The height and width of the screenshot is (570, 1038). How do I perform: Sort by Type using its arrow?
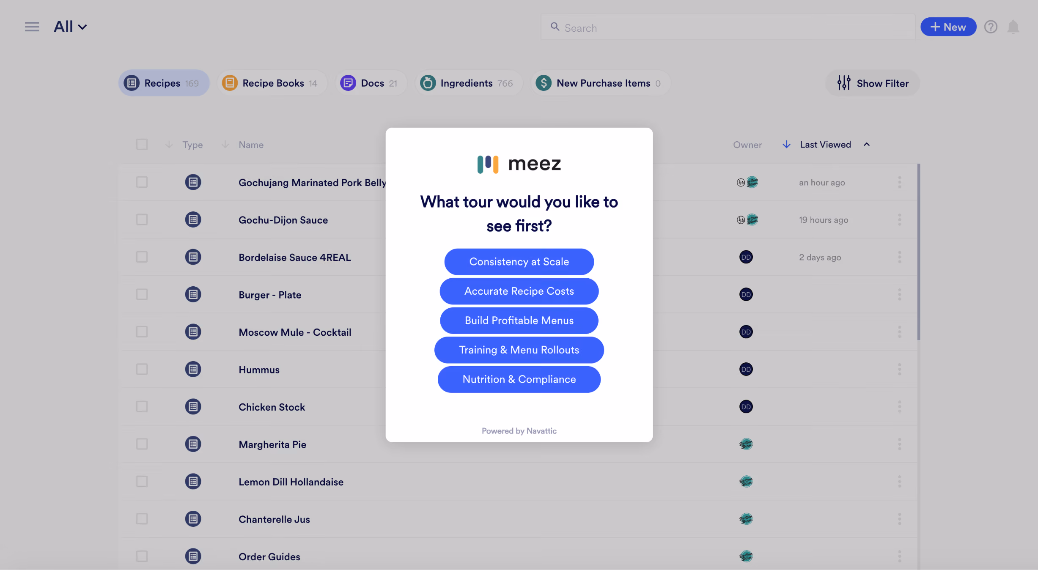(169, 145)
